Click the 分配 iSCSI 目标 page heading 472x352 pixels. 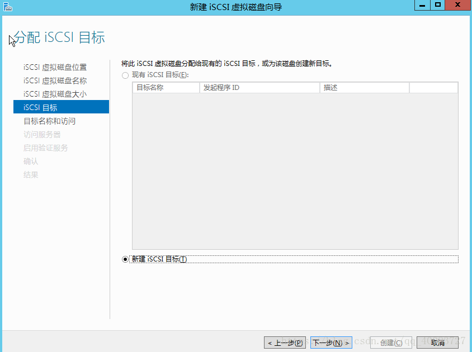pos(59,37)
